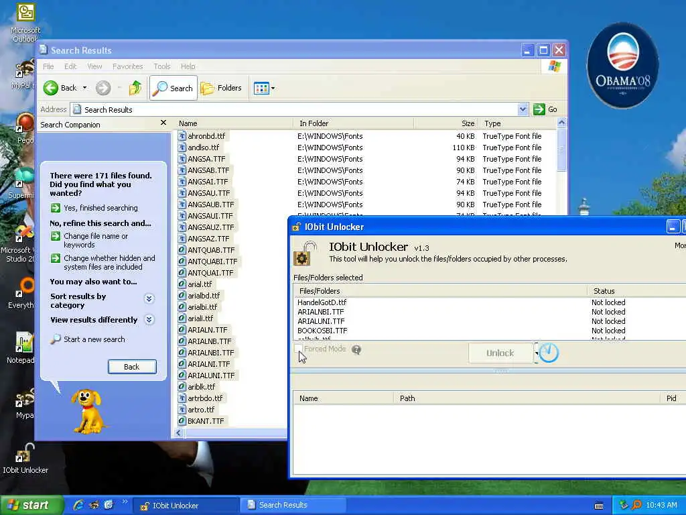The height and width of the screenshot is (515, 686).
Task: Open the Help menu
Action: pyautogui.click(x=188, y=66)
